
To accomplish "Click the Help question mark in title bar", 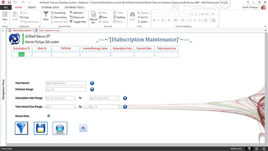I will [248, 2].
